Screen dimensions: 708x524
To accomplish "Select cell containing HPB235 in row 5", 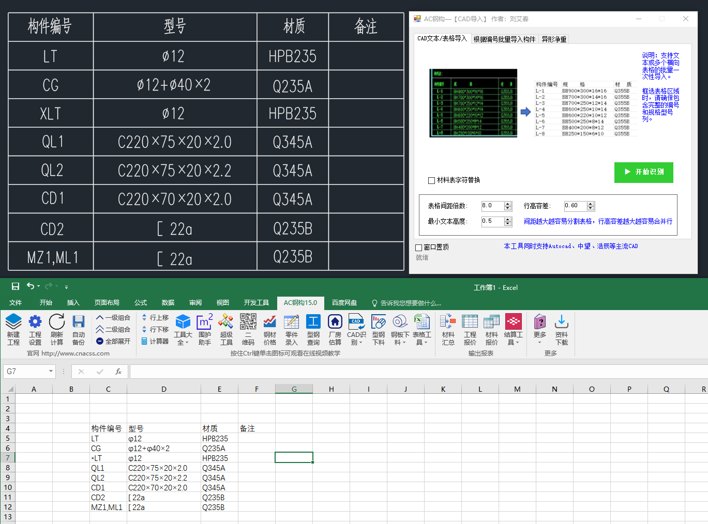I will click(219, 439).
